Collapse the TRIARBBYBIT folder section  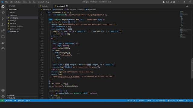click(13, 9)
